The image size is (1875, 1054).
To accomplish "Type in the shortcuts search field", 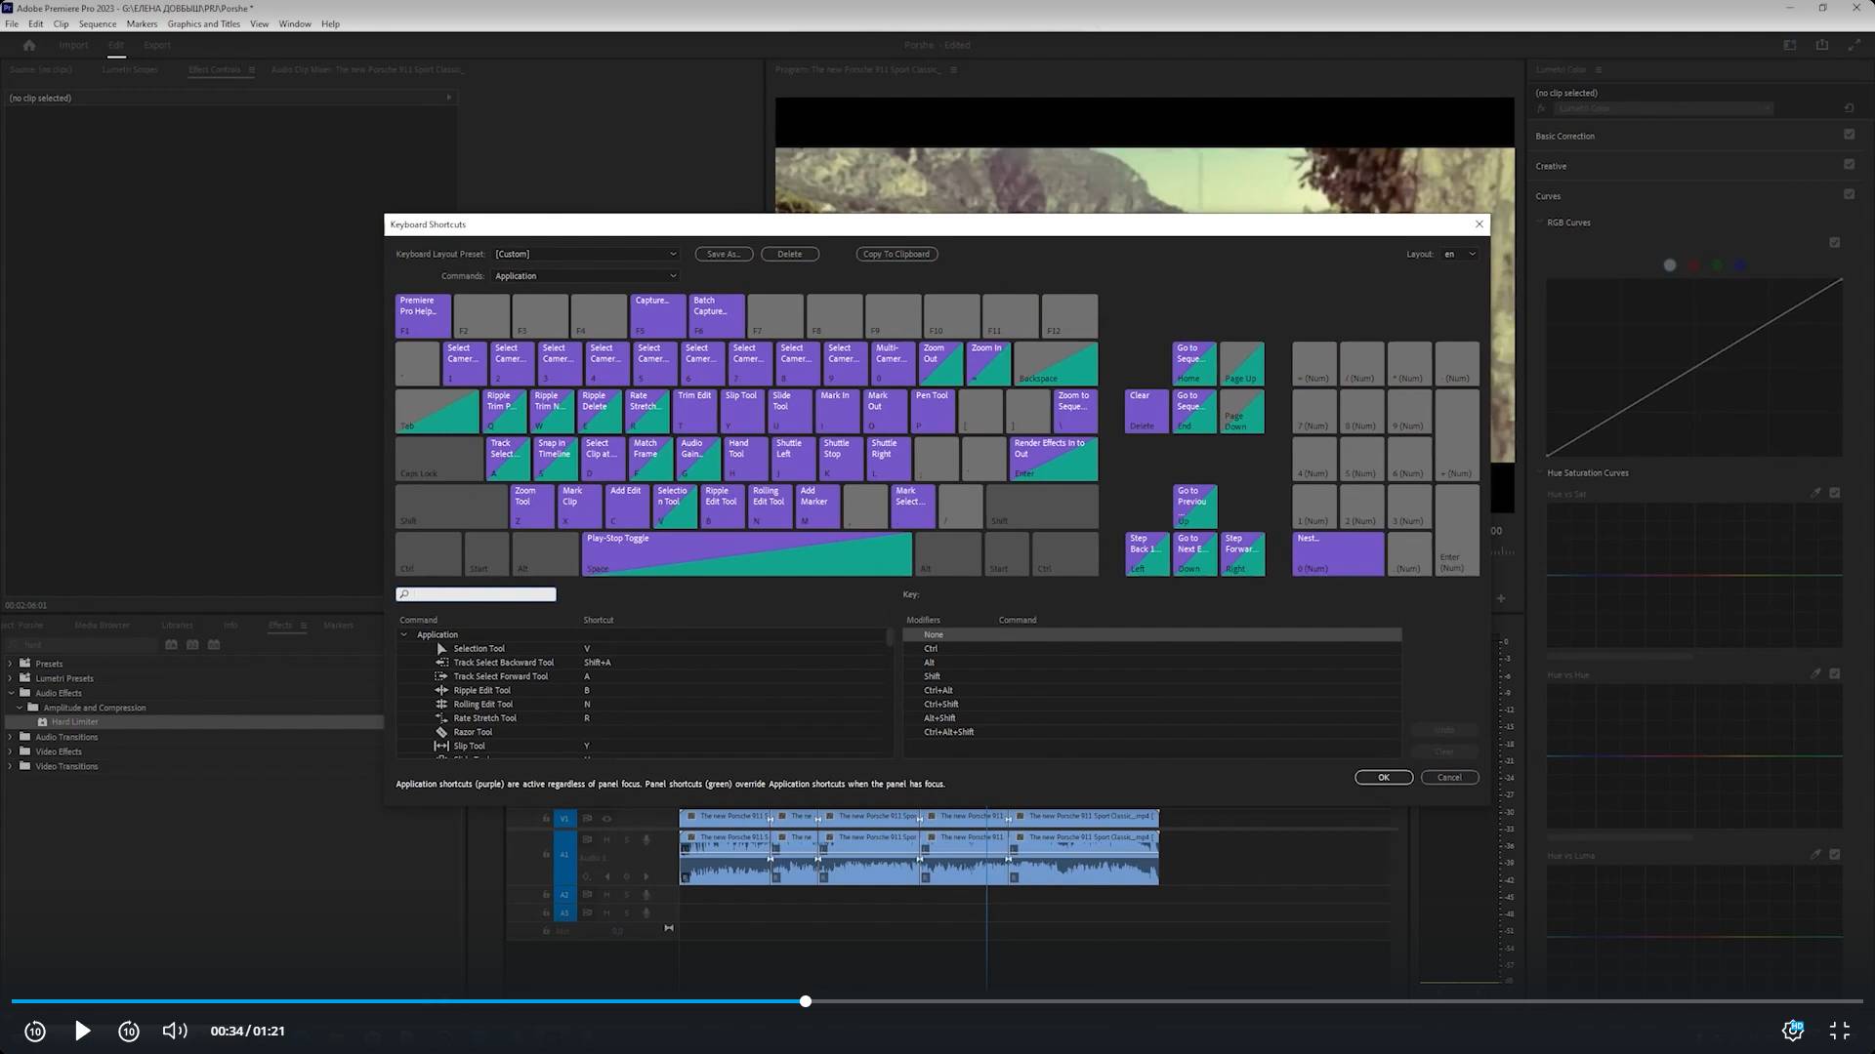I will pyautogui.click(x=479, y=593).
